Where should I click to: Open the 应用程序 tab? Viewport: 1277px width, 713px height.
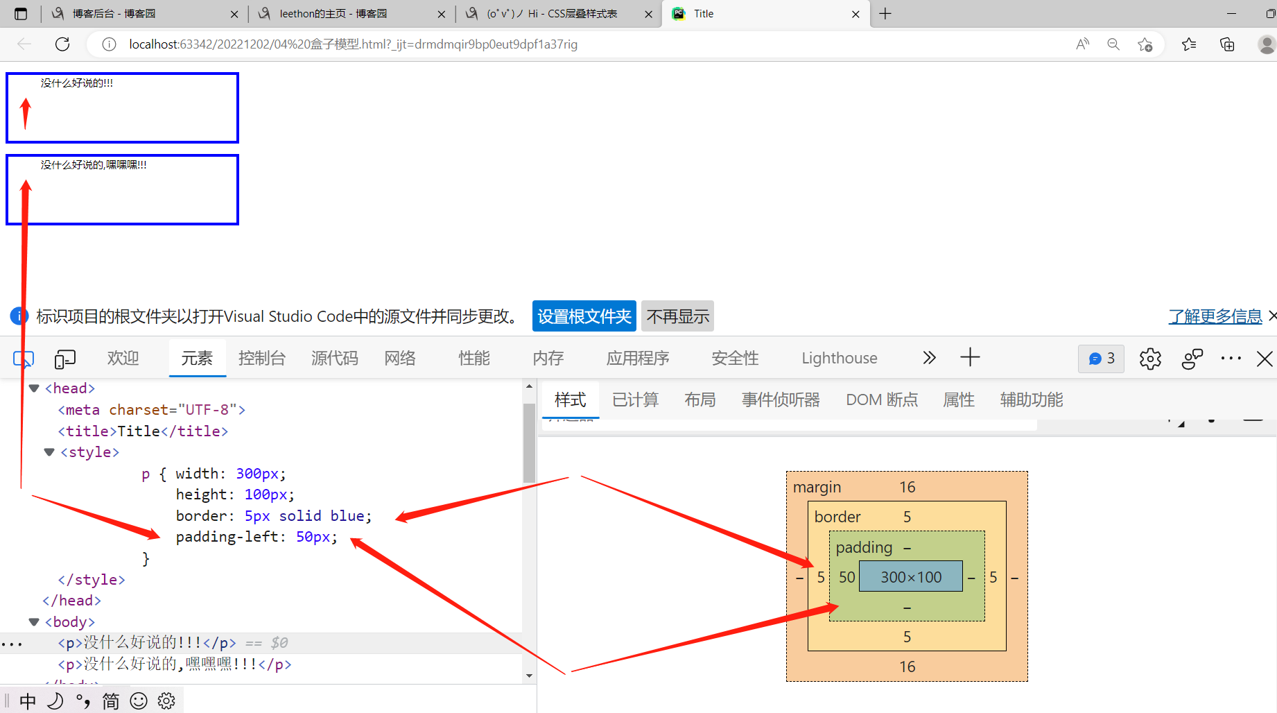638,358
